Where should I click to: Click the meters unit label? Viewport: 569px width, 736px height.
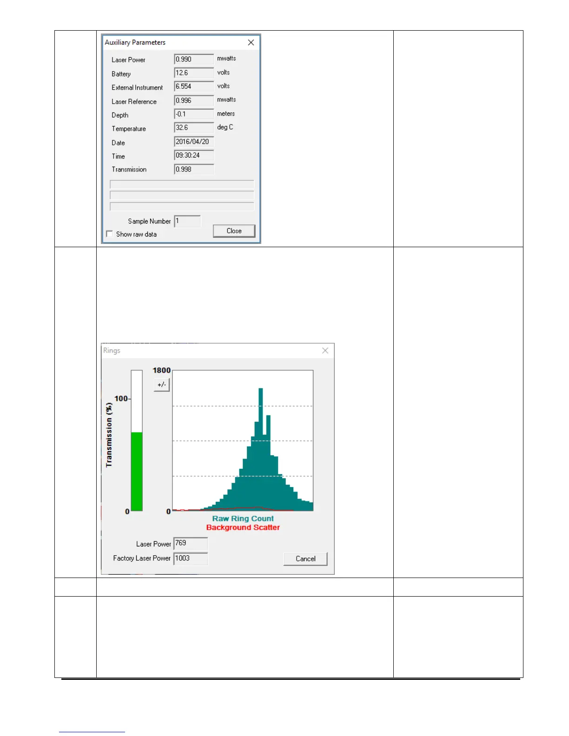click(226, 113)
